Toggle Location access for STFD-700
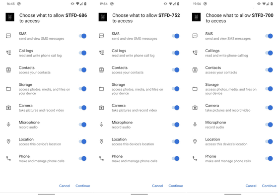Viewport: 278px width, 196px height. (269, 141)
